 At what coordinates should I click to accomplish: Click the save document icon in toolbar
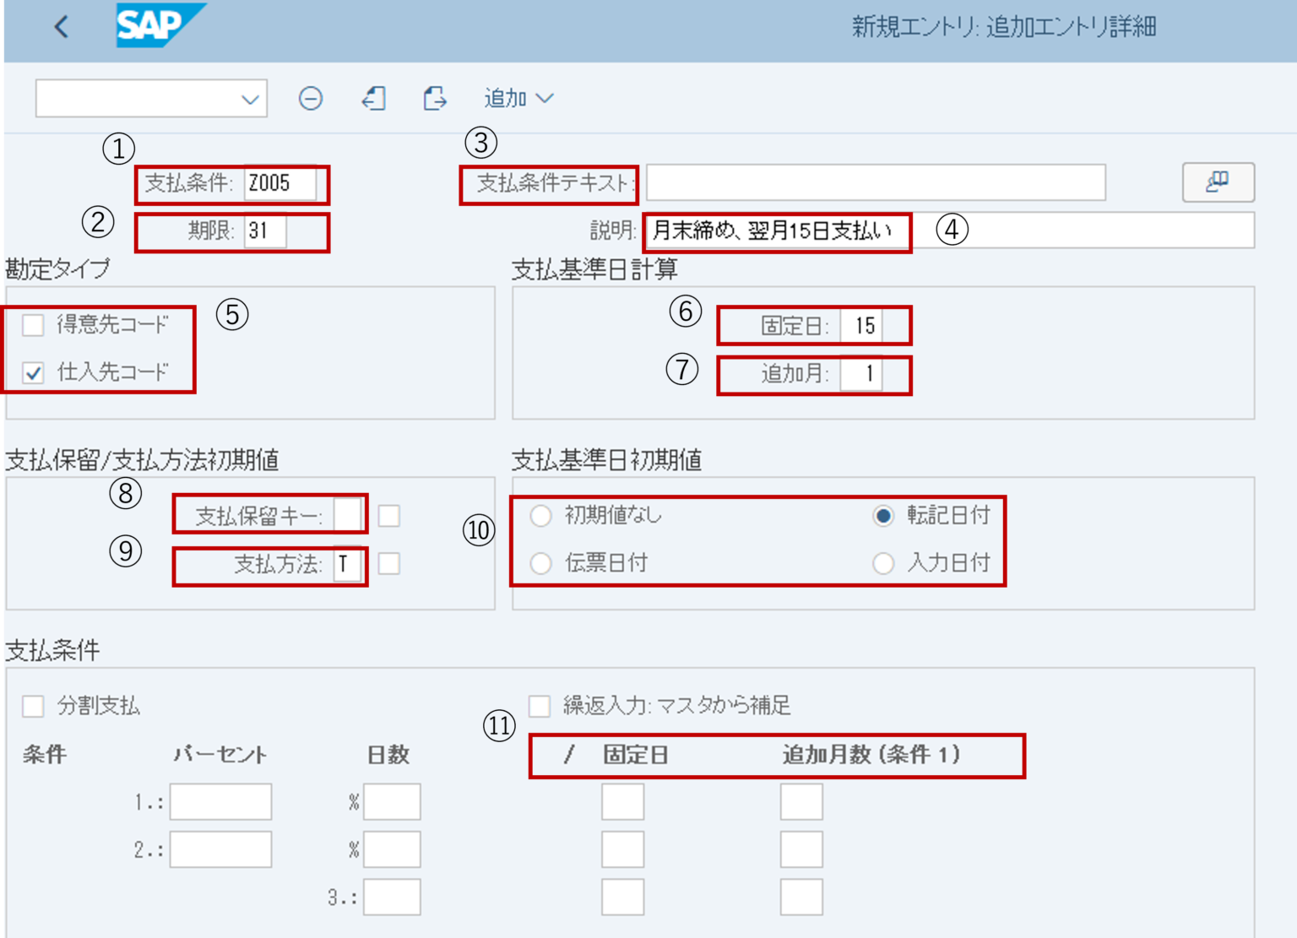coord(435,99)
